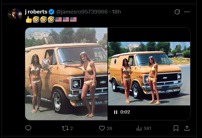This screenshot has width=202, height=138.
Task: Click the playing video of the van
Action: 149,73
